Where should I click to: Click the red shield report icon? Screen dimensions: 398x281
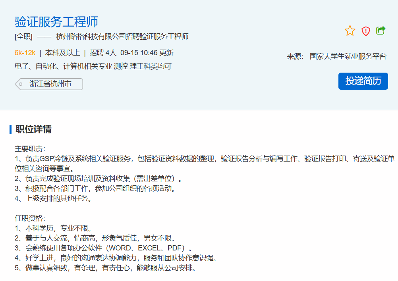[365, 31]
